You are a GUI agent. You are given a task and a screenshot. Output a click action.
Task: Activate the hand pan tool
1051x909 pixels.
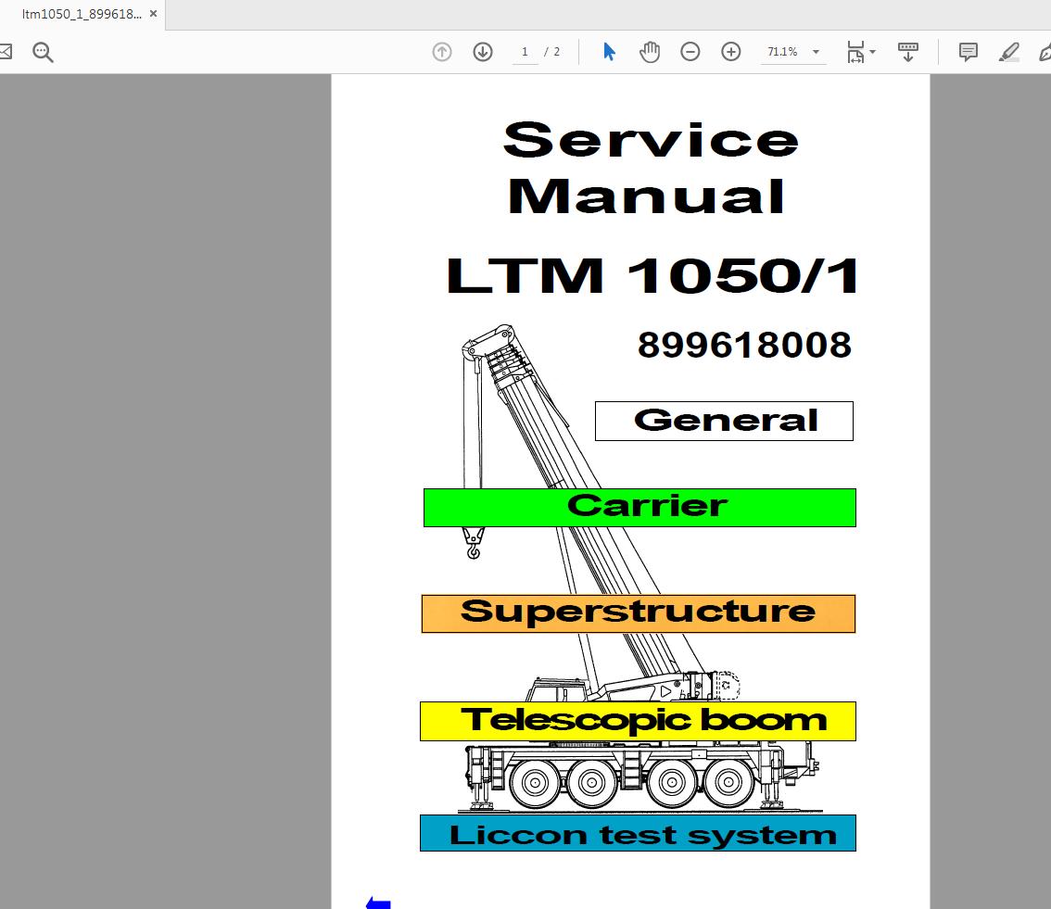coord(650,52)
